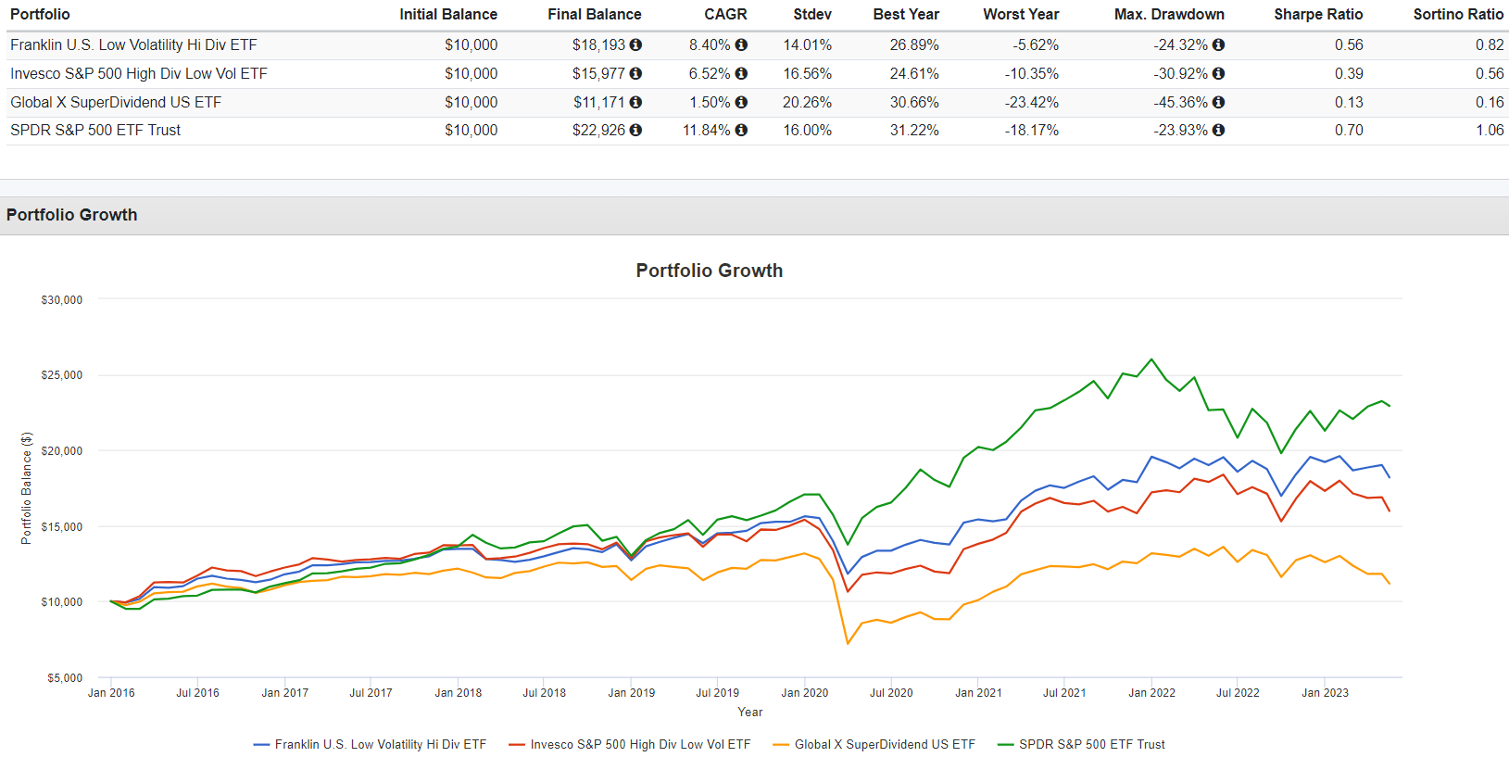
Task: Select Invesco S&P 500 High Div Low Vol ETF row name
Action: click(x=139, y=73)
